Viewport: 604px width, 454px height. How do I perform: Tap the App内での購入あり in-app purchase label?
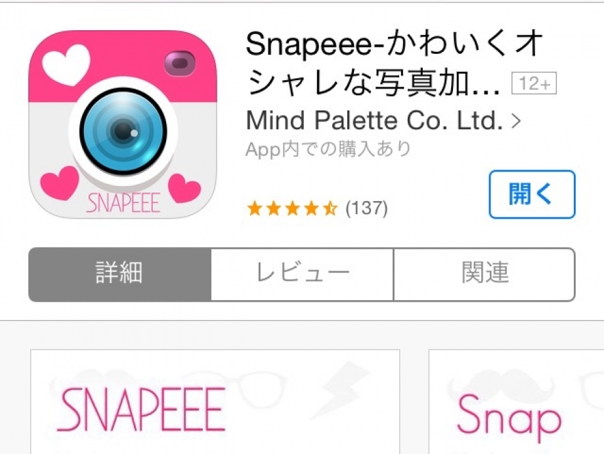[x=328, y=149]
